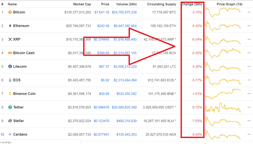Viewport: 253px width, 144px height.
Task: Click Cardano market cap $2,008,857,733
Action: [79, 134]
